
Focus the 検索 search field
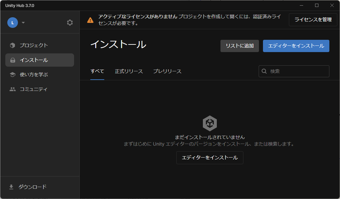pos(294,71)
